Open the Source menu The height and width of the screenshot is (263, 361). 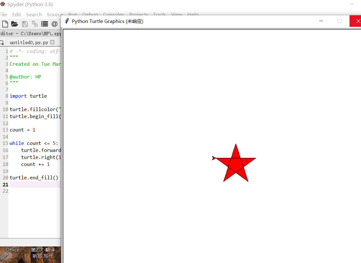pyautogui.click(x=55, y=14)
